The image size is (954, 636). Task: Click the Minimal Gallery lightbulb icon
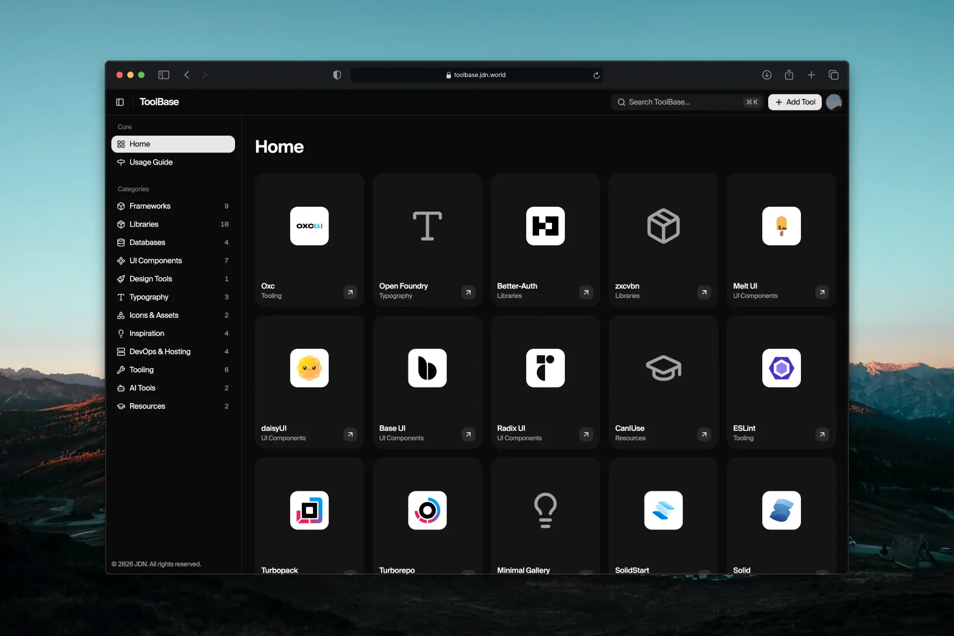click(x=545, y=510)
